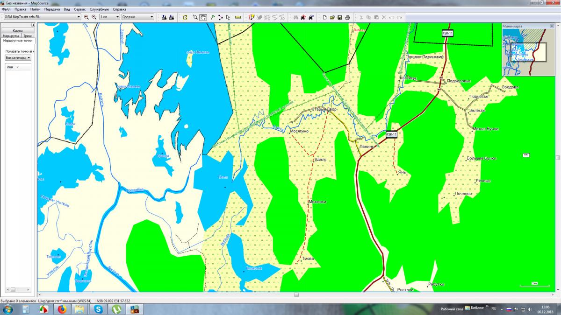The image size is (561, 315).
Task: Open the Сервис menu
Action: (79, 9)
